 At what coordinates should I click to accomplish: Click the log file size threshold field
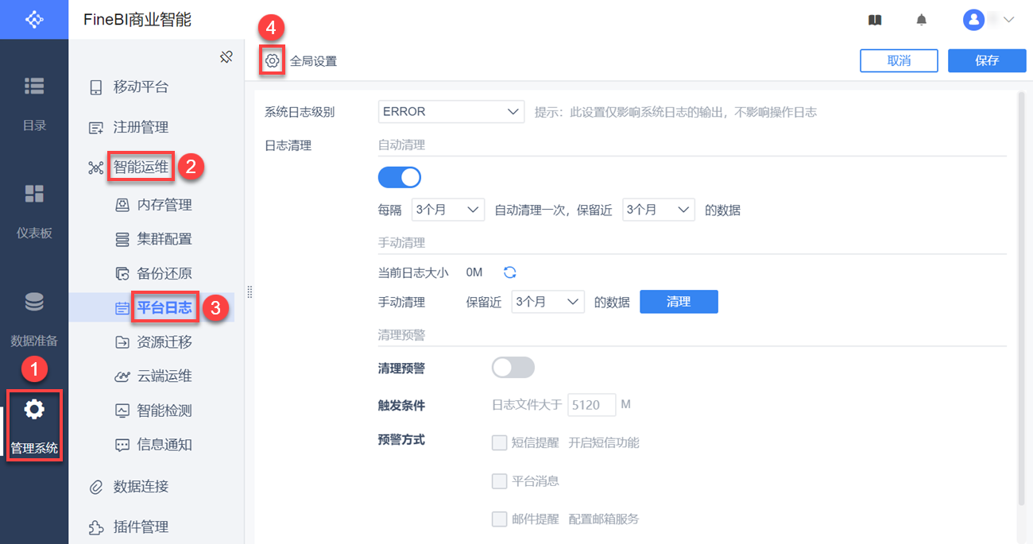592,405
